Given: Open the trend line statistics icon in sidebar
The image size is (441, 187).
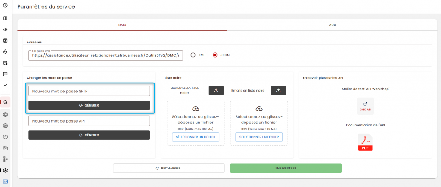Looking at the screenshot, I should 5,85.
